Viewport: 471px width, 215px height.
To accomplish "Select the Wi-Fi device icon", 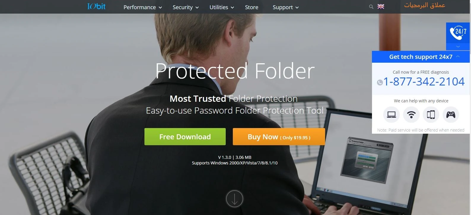I will (x=411, y=114).
